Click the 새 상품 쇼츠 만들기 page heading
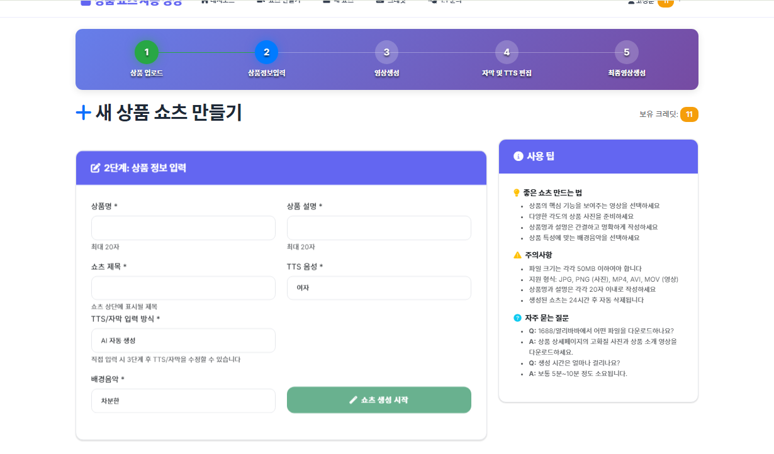 coord(169,113)
